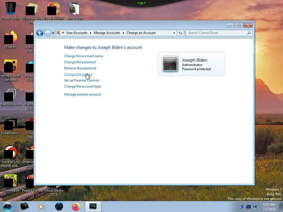This screenshot has width=283, height=212.
Task: Click the greyed Forward navigation button
Action: click(48, 33)
